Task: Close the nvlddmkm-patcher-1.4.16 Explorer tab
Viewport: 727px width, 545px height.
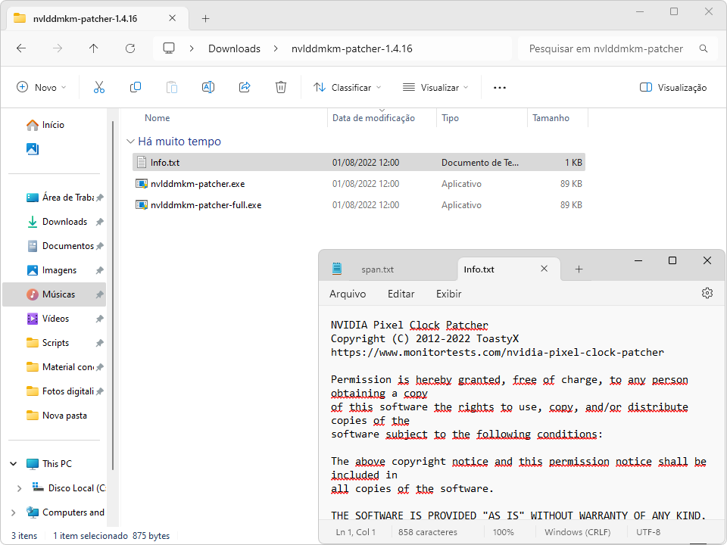Action: (x=172, y=18)
